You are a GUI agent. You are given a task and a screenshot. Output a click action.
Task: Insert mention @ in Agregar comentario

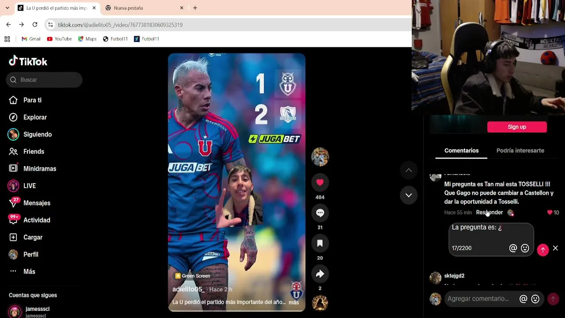(524, 299)
